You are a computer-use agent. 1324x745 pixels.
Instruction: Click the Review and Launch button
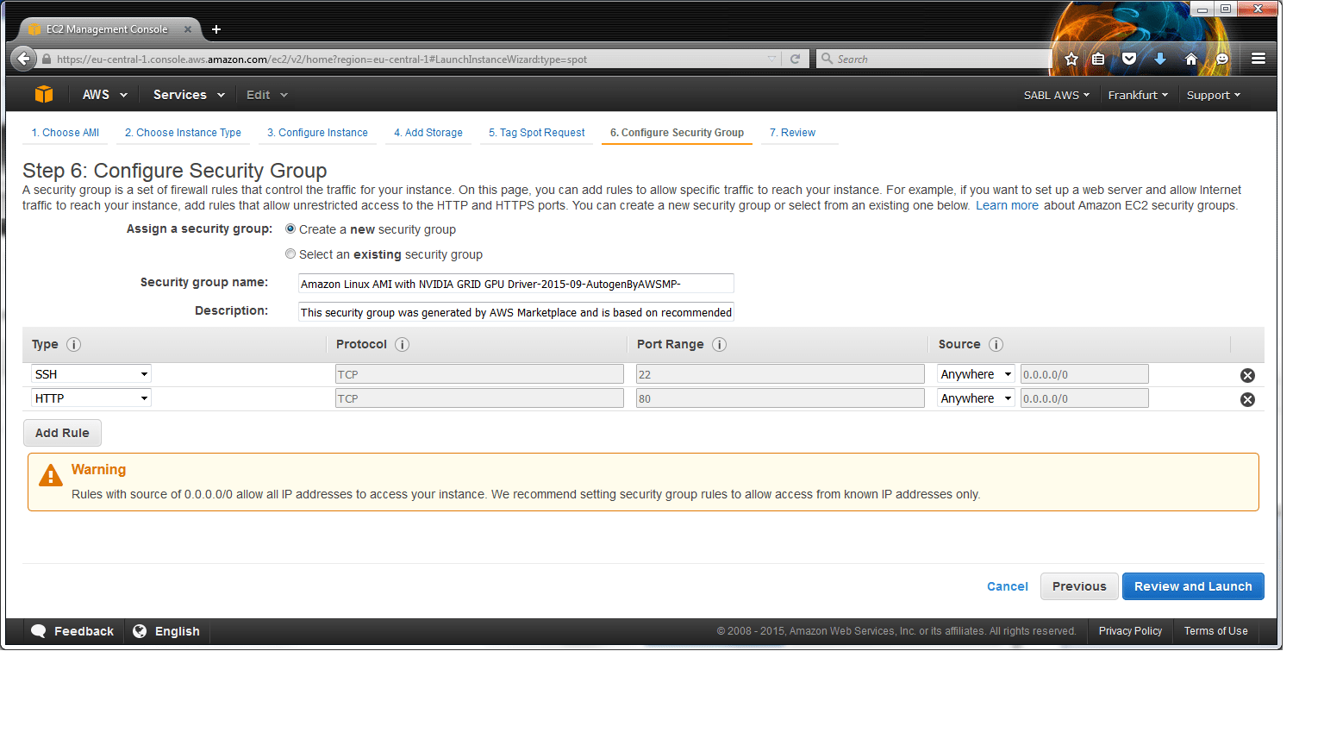[1193, 585]
